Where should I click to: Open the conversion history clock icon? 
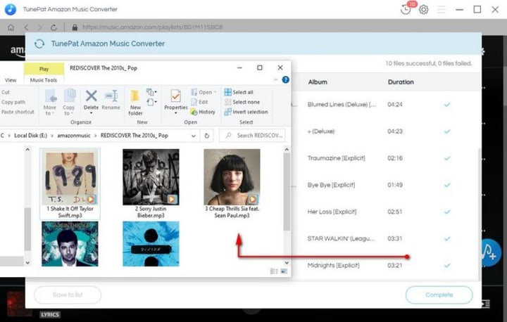(x=406, y=10)
